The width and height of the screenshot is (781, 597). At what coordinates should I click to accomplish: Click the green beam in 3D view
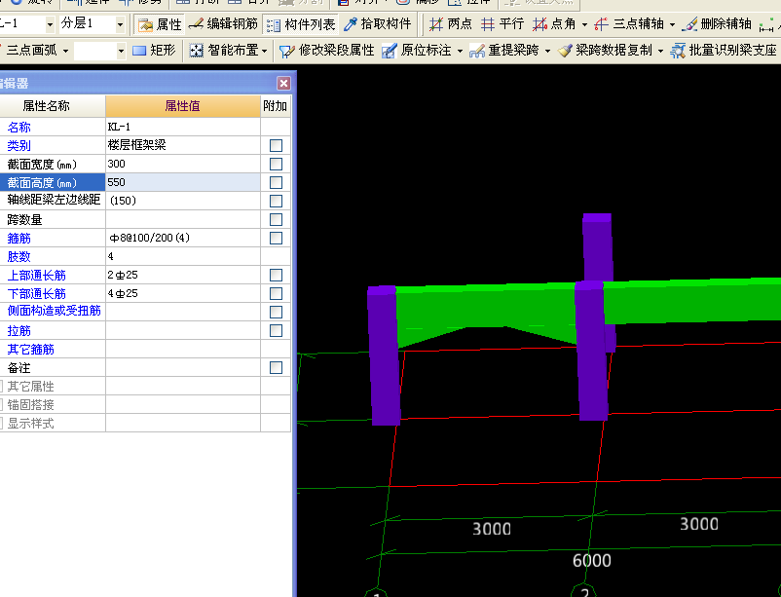[x=486, y=307]
